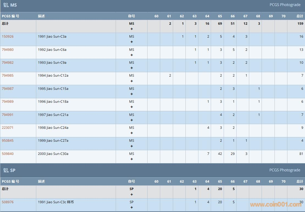Select PCGS number 509840 link
305x212 pixels.
pos(8,154)
